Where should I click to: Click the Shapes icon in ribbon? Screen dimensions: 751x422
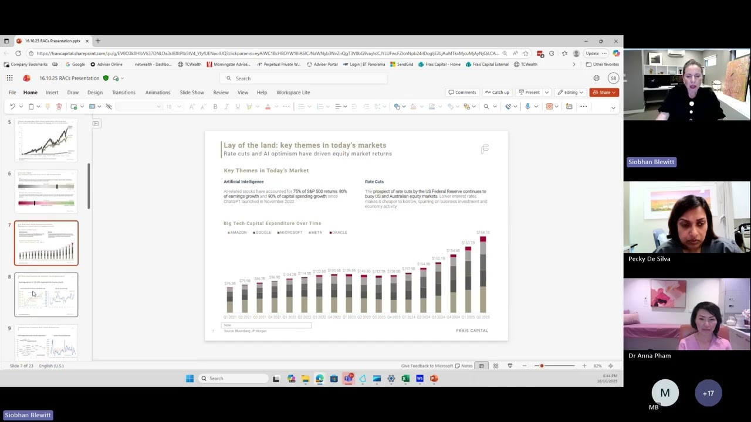tap(397, 106)
